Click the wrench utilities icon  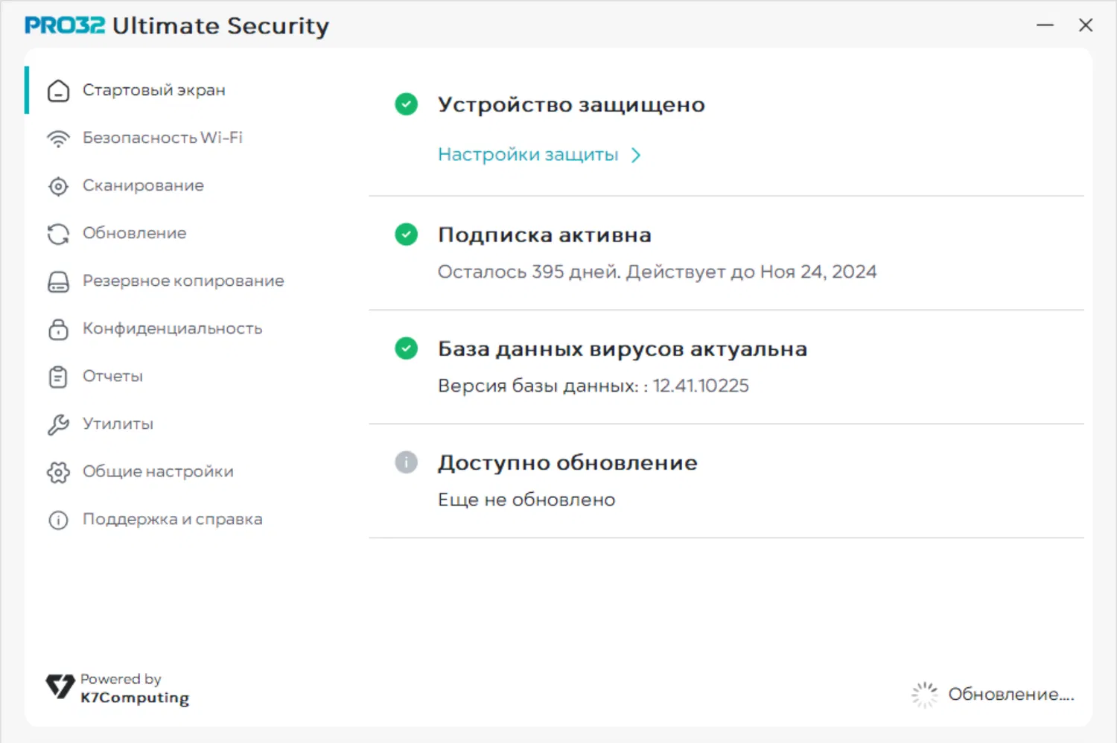pyautogui.click(x=58, y=424)
